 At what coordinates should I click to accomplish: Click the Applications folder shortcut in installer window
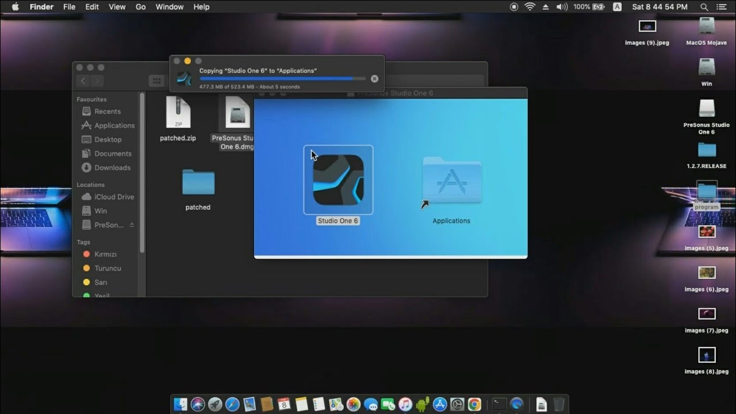(x=452, y=180)
